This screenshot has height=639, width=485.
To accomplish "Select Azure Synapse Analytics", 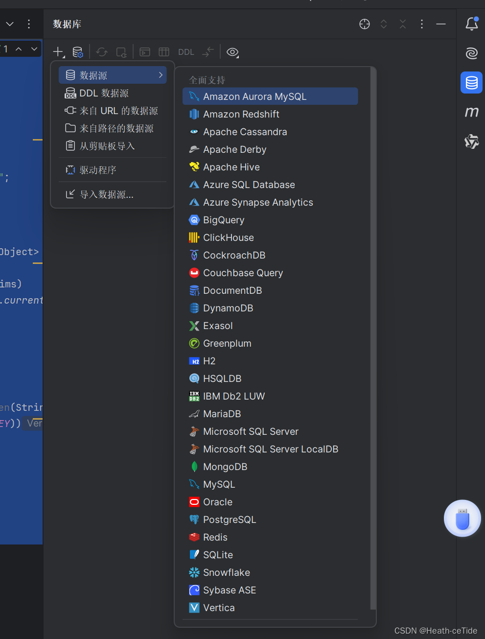I will pyautogui.click(x=270, y=202).
